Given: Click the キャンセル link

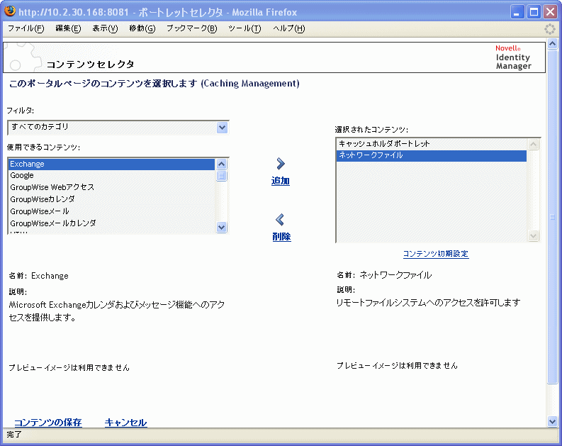Looking at the screenshot, I should point(126,423).
